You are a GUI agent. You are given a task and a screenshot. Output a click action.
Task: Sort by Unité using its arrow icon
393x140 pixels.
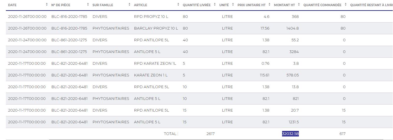tap(233, 5)
